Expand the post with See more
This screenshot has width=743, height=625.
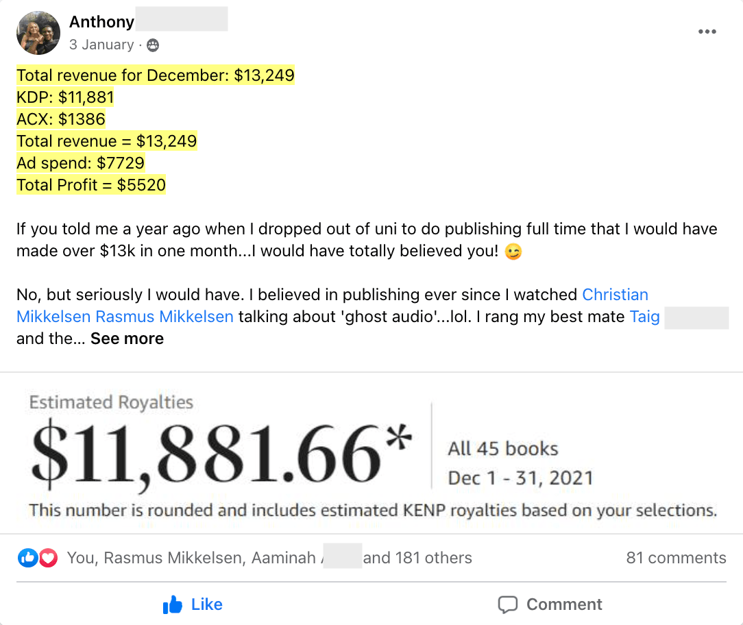coord(127,339)
